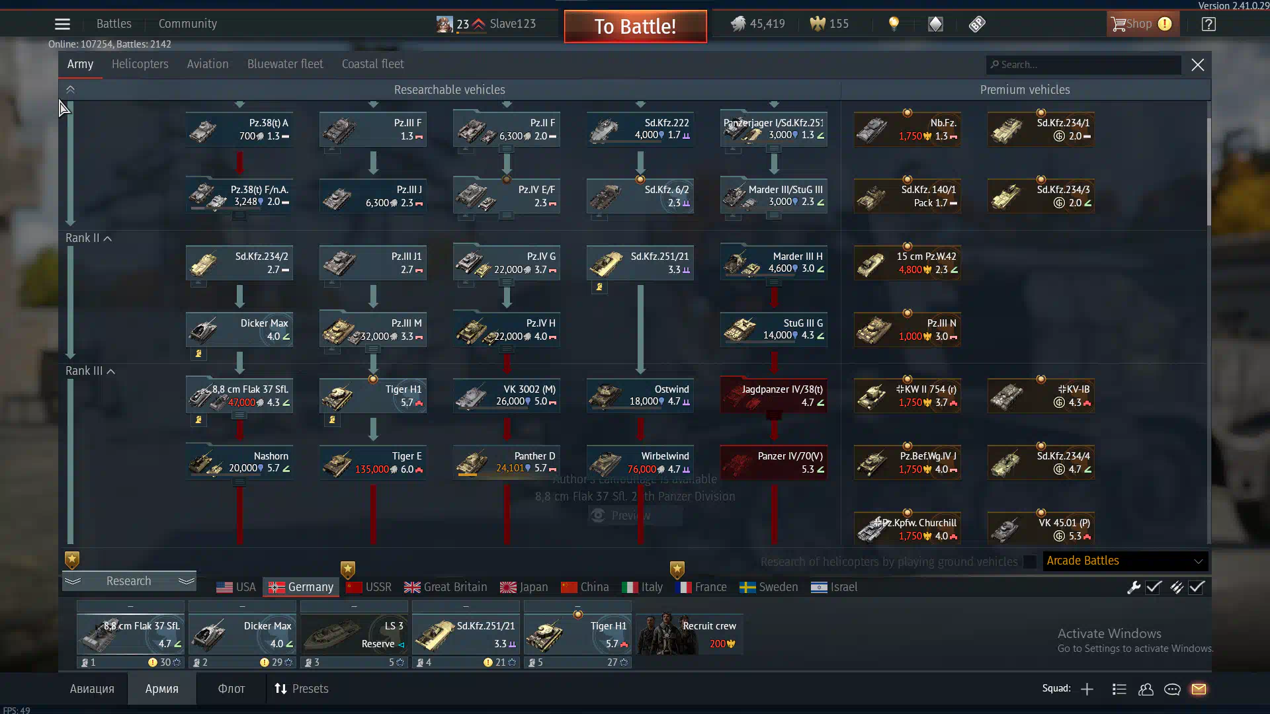Screen dimensions: 1270x714
Task: Switch to Авиация slot preset
Action: (x=92, y=689)
